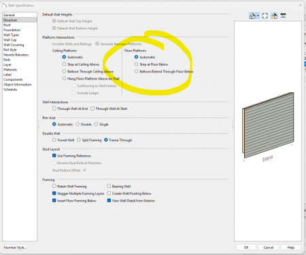Select Hang Floor Platform Above on Wall
The image size is (306, 255).
[64, 79]
